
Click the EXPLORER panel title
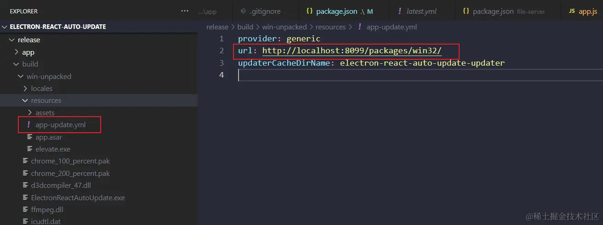point(24,11)
